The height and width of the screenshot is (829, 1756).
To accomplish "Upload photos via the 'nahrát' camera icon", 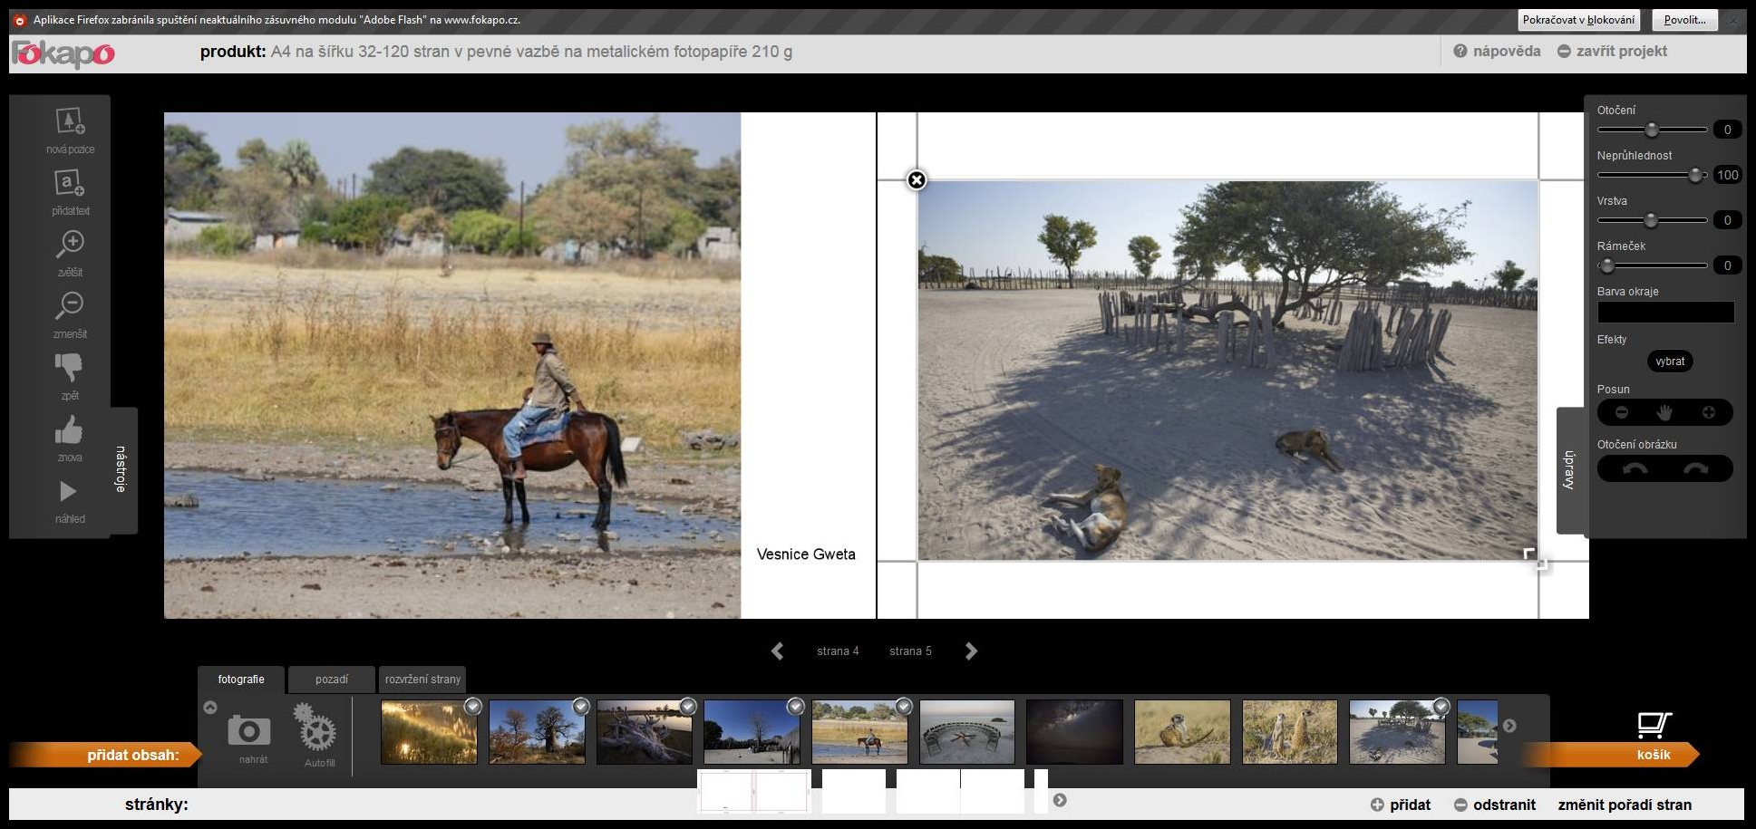I will (x=249, y=730).
